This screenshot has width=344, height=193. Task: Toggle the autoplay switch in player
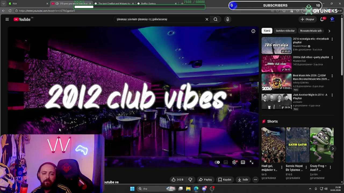(x=217, y=162)
